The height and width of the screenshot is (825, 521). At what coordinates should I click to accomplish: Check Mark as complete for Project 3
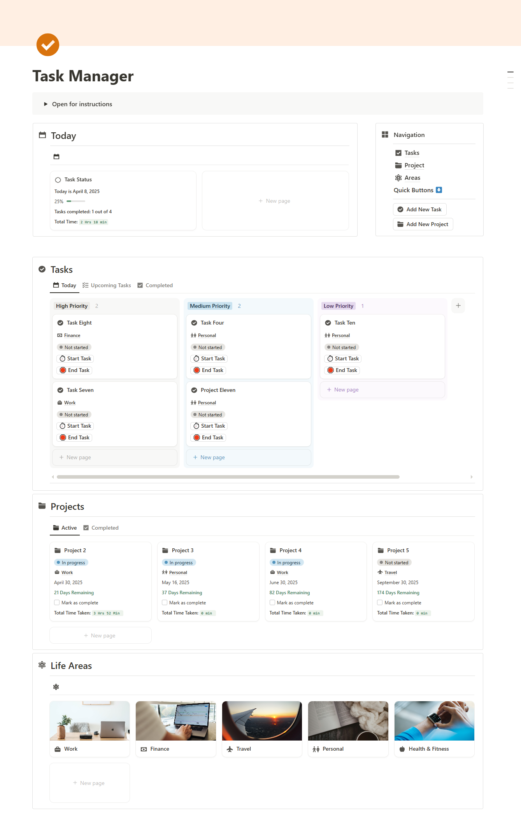[x=165, y=602]
